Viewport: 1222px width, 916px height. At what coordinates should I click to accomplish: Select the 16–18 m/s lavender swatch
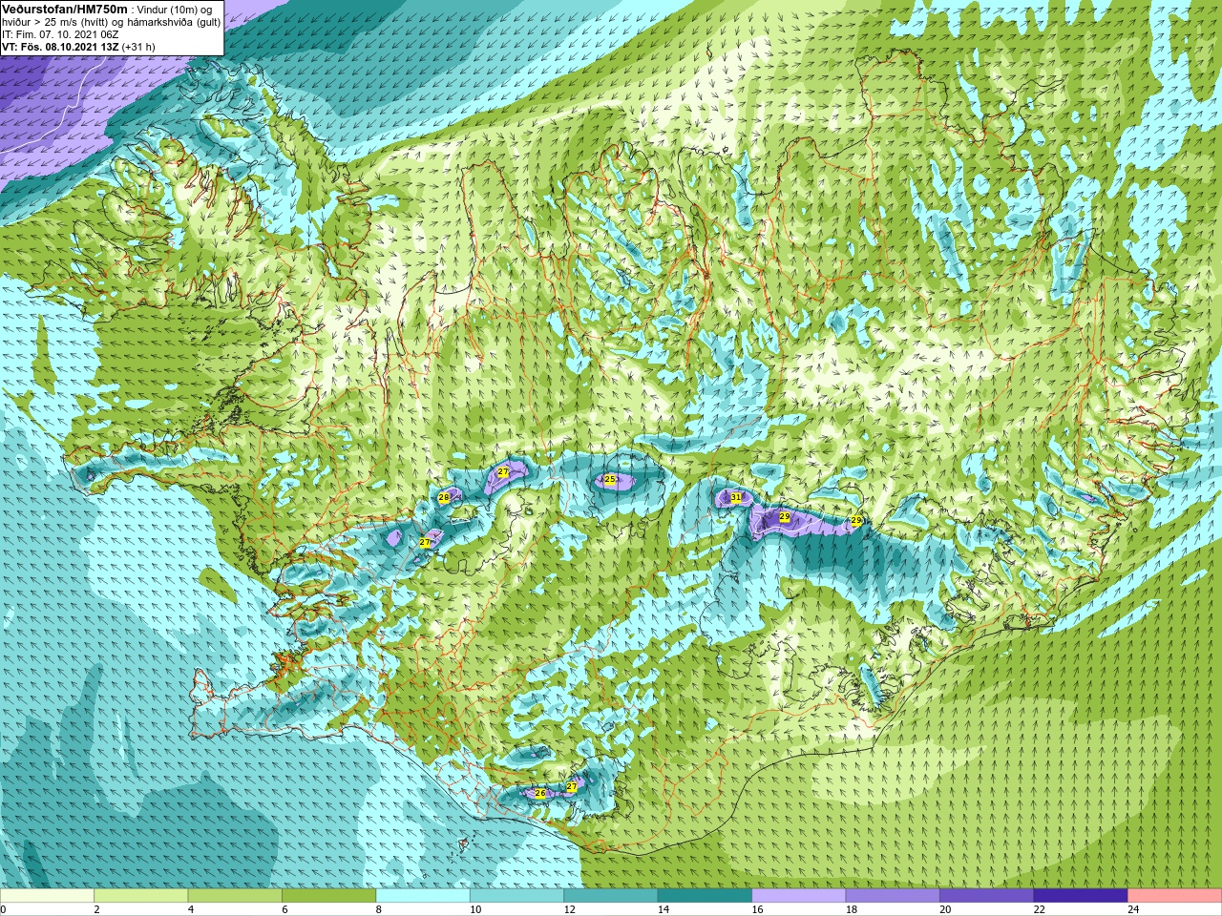(799, 896)
